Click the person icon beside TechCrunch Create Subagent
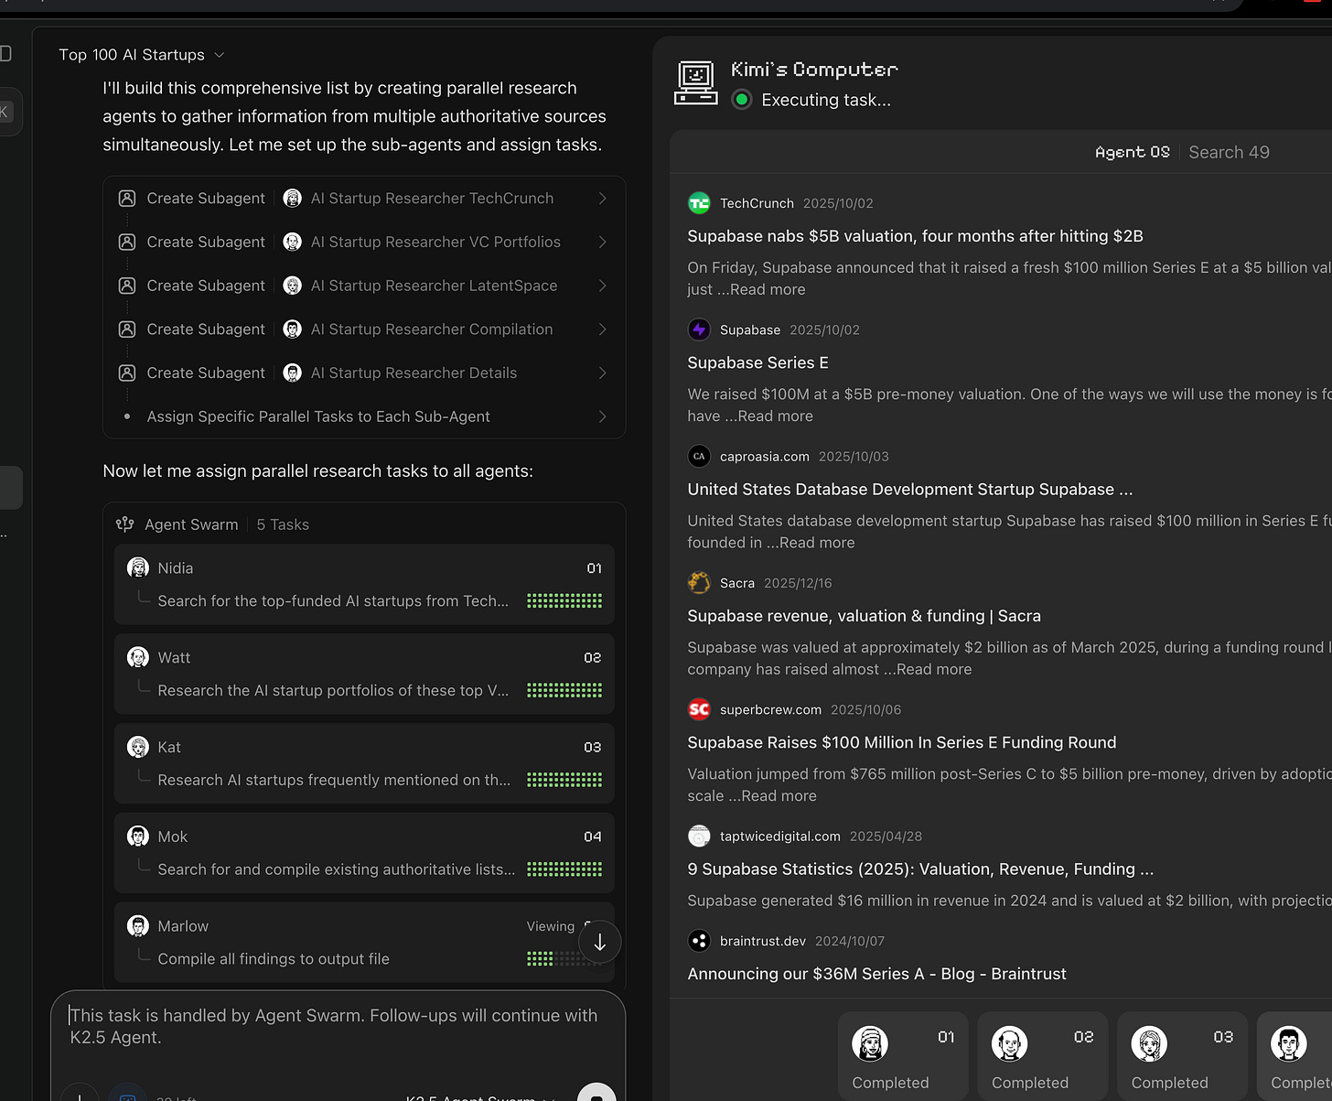This screenshot has width=1332, height=1101. tap(127, 198)
